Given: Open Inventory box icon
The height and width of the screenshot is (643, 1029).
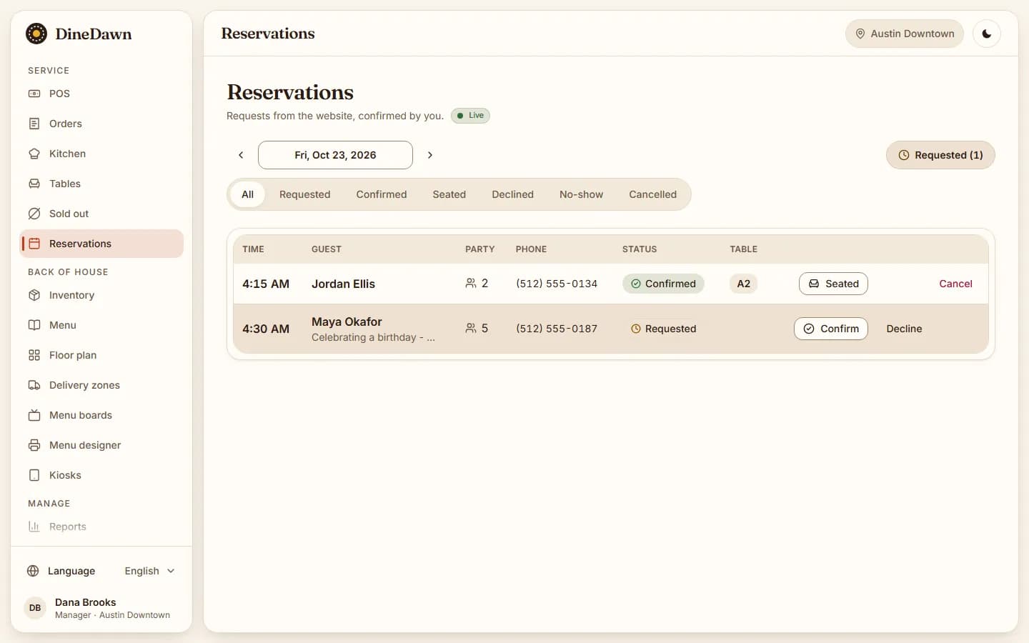Looking at the screenshot, I should click(x=34, y=295).
